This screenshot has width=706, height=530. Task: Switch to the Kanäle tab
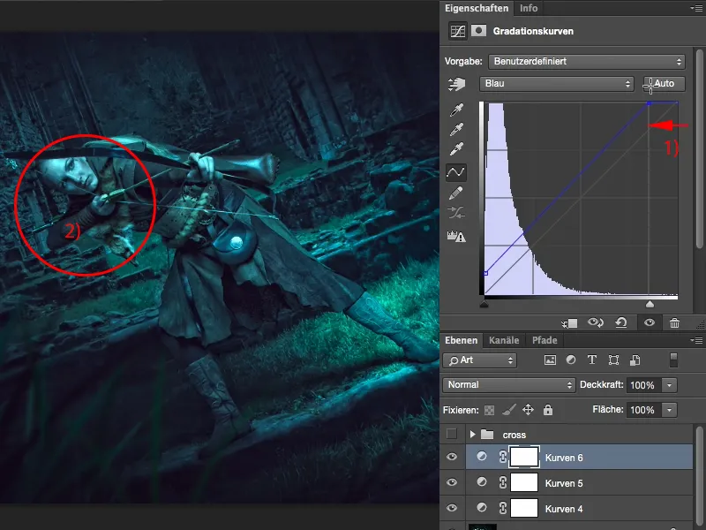tap(504, 340)
